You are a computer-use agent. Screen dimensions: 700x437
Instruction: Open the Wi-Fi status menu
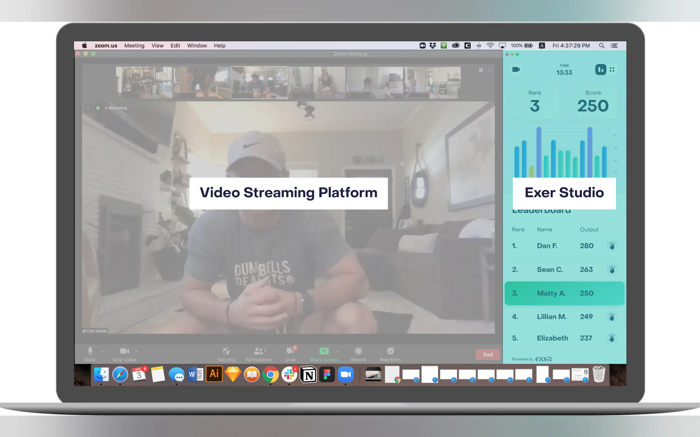(x=490, y=45)
